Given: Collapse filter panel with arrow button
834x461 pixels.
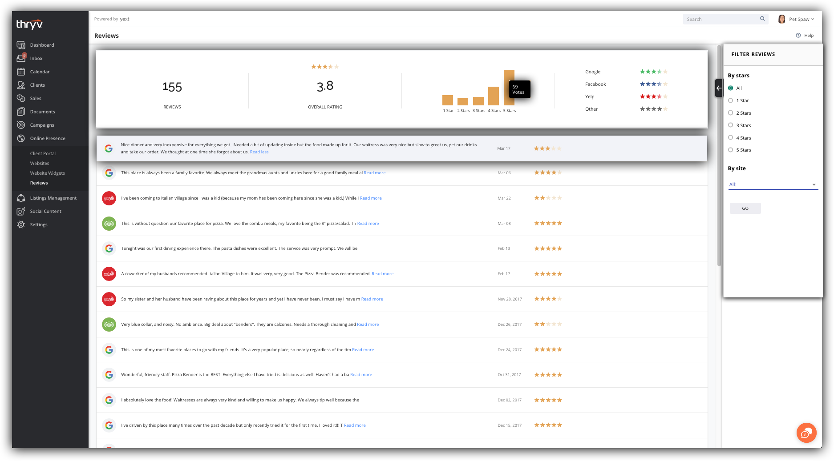Looking at the screenshot, I should click(x=719, y=88).
